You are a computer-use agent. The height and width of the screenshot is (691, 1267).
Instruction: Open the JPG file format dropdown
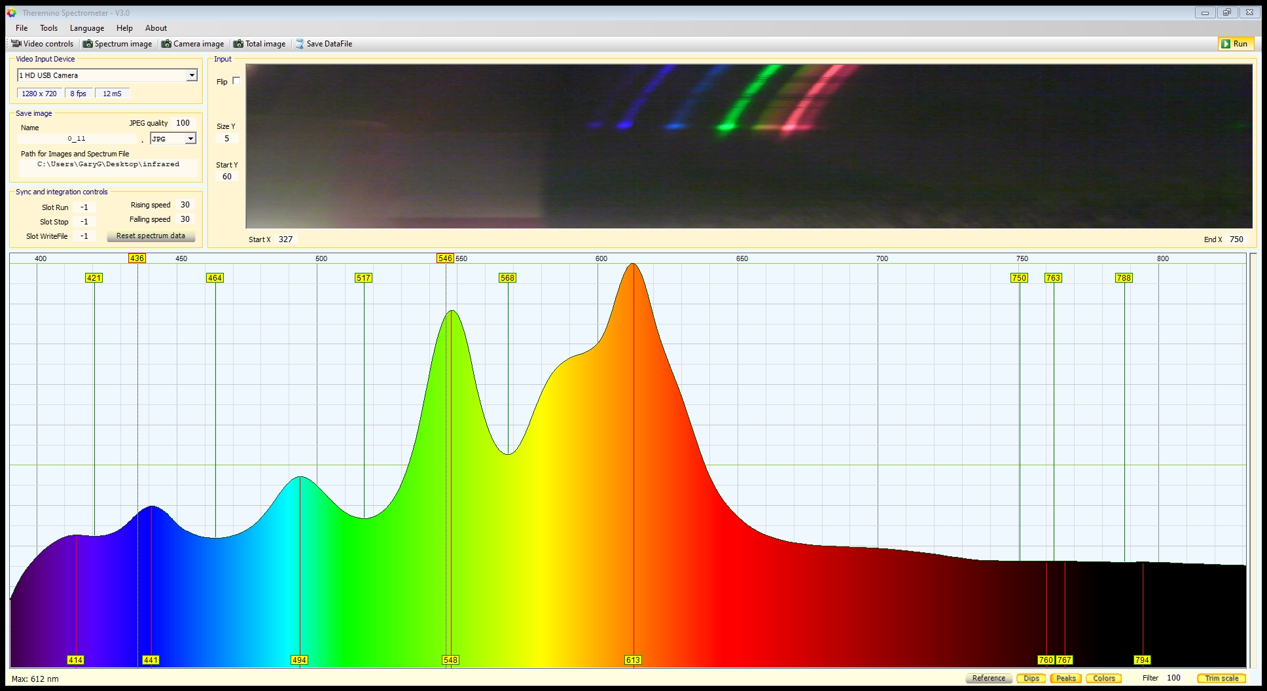190,139
